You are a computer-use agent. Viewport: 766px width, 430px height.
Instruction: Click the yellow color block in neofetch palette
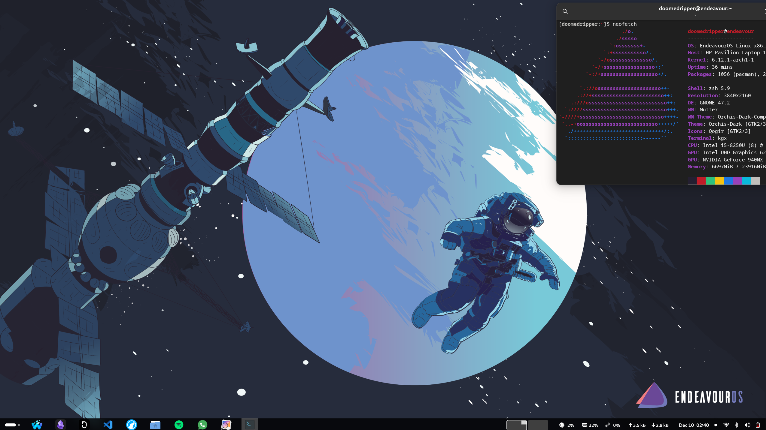coord(719,181)
